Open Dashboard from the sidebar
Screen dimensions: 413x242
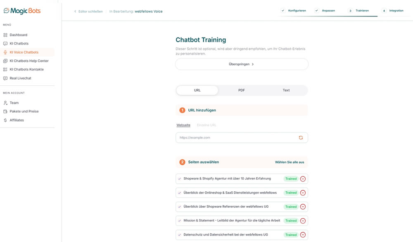pyautogui.click(x=19, y=35)
